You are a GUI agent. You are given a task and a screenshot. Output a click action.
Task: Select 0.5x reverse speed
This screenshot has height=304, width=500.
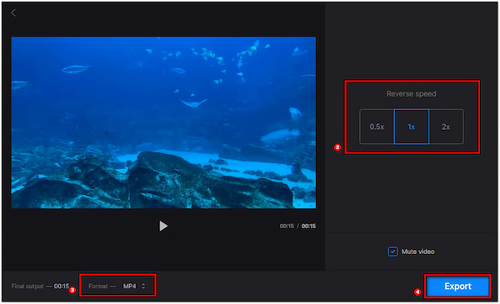coord(377,127)
